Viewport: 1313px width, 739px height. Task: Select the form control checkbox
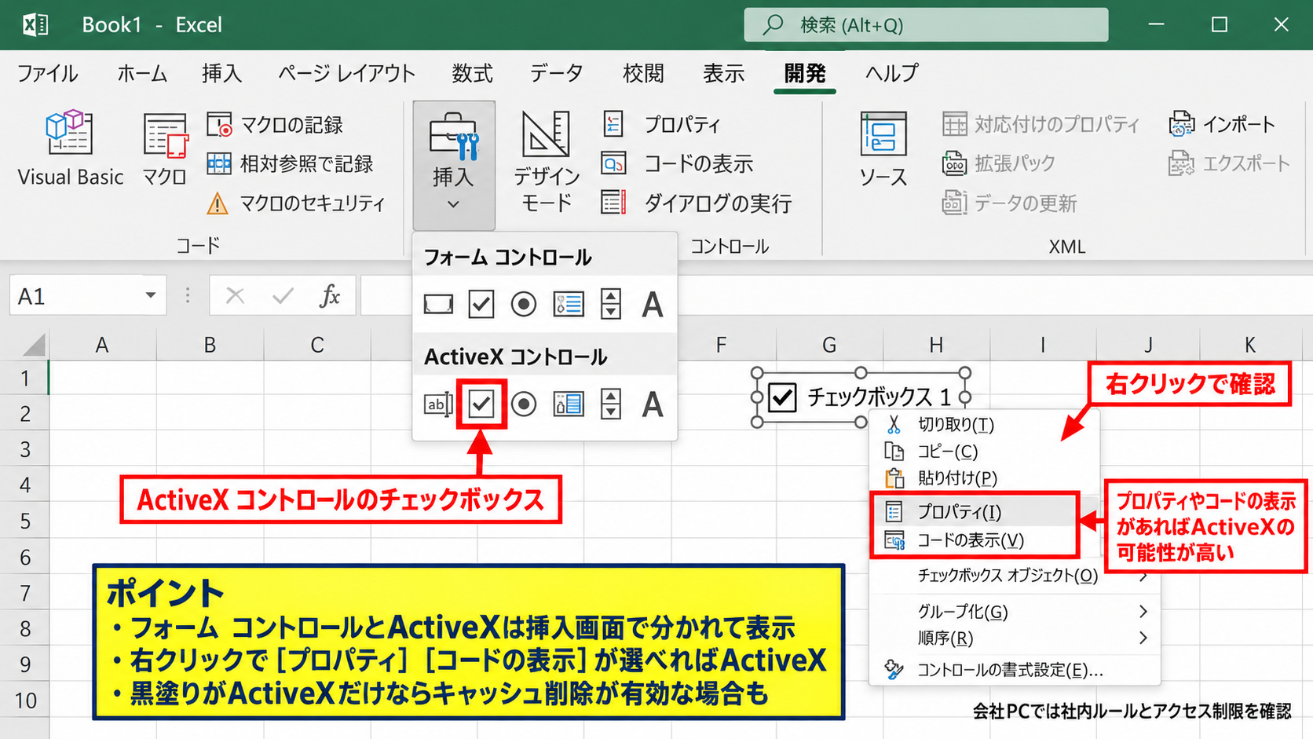[x=481, y=304]
